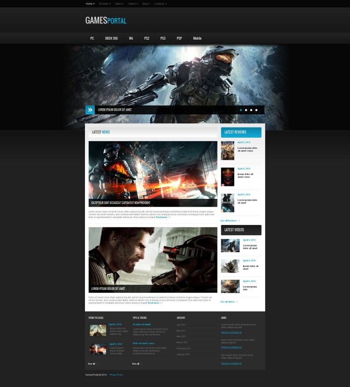Click the GamesPortal logo

106,21
